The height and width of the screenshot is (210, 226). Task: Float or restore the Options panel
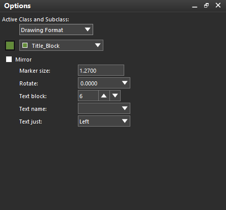coord(206,6)
